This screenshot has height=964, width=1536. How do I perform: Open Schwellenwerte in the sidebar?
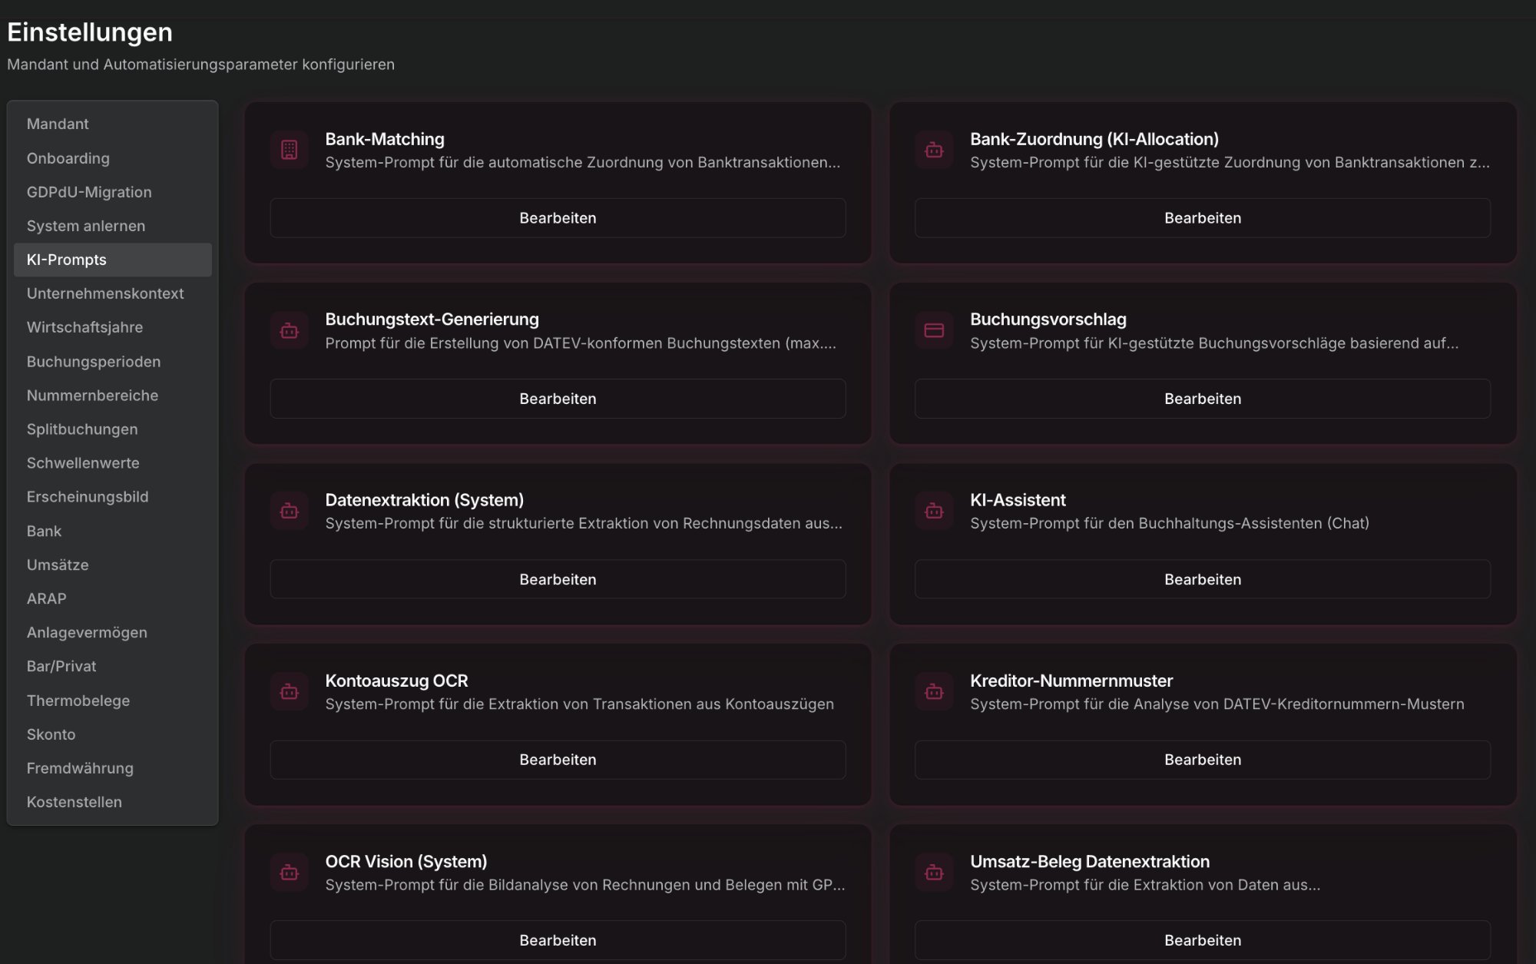(83, 463)
